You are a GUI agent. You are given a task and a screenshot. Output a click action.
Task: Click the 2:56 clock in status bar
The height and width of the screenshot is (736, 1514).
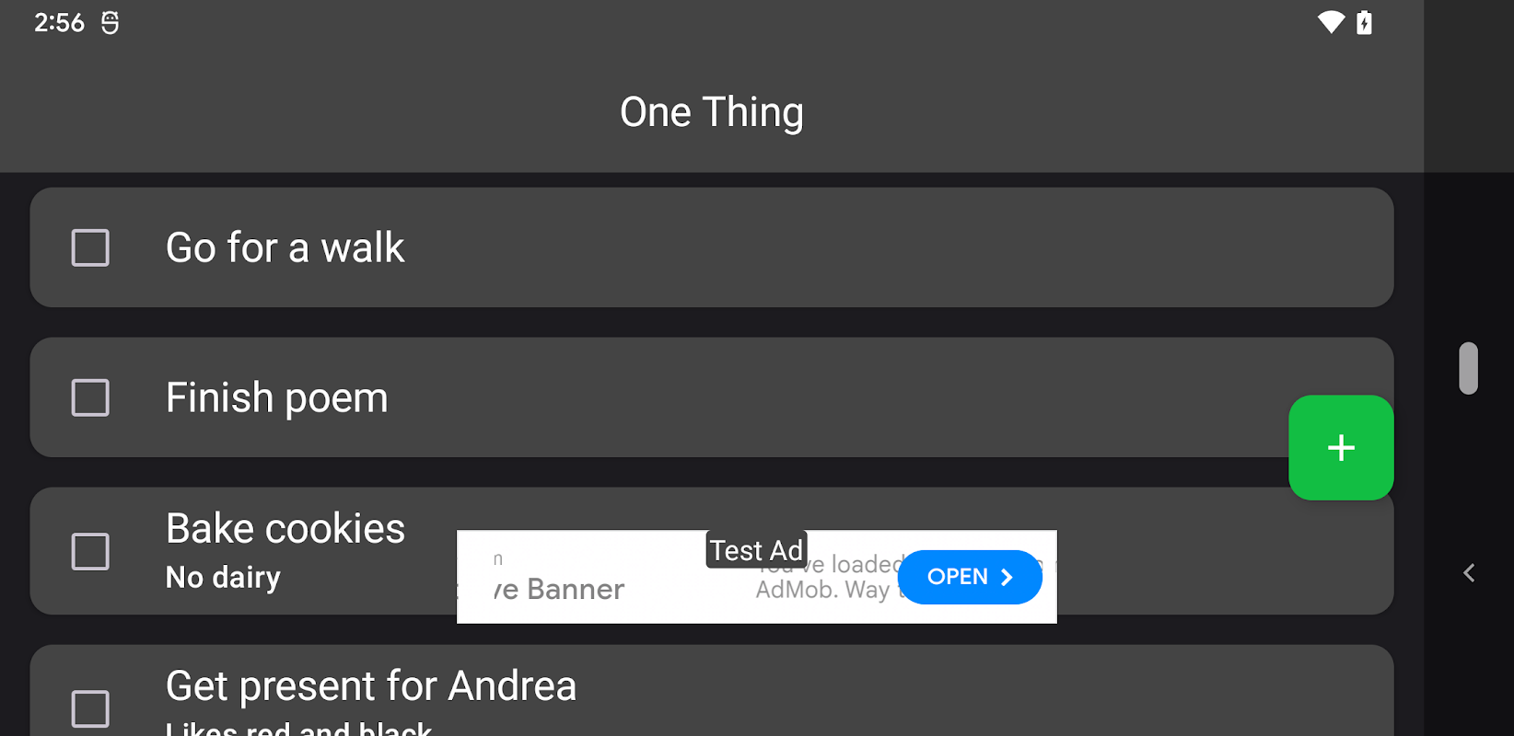point(59,22)
